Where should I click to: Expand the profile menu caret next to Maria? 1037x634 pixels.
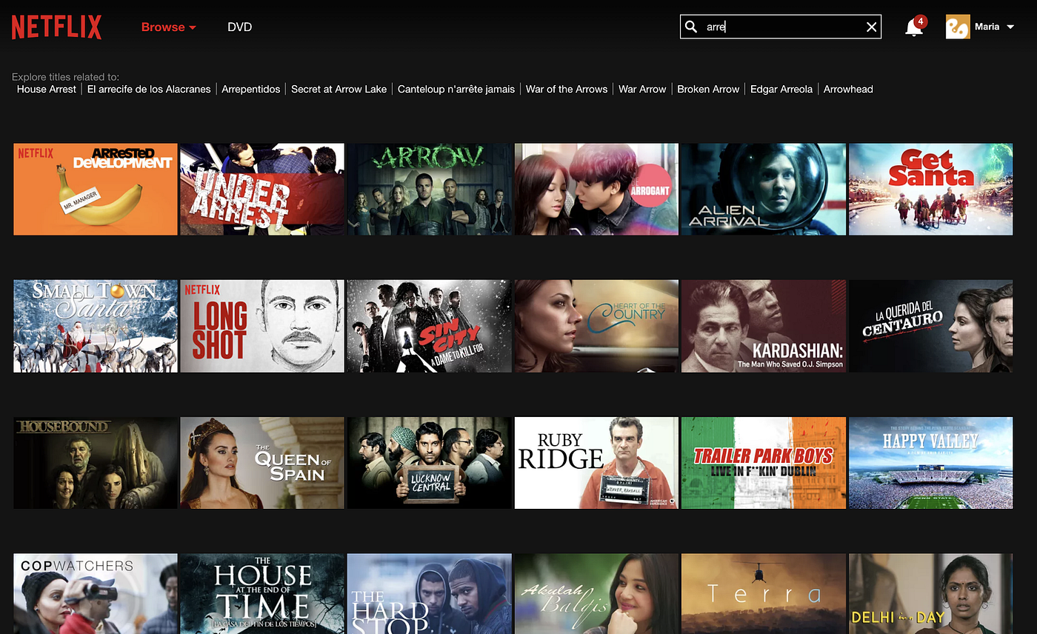pyautogui.click(x=1010, y=27)
